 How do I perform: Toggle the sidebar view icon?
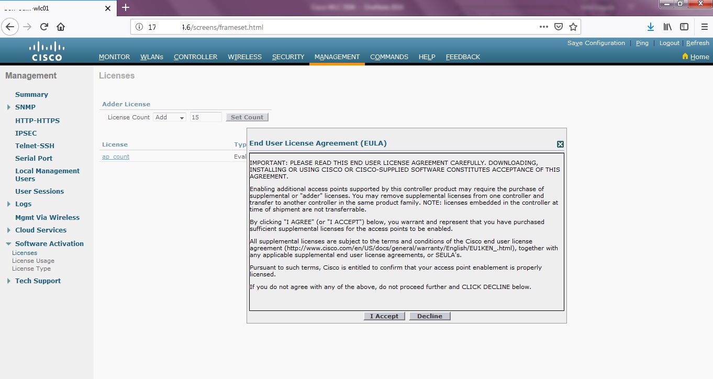pos(684,27)
